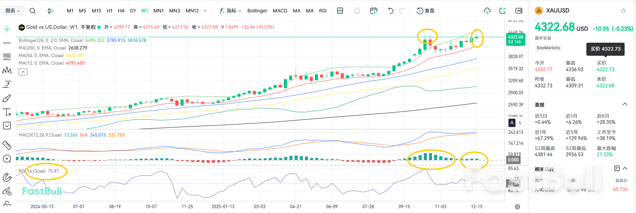The height and width of the screenshot is (213, 636).
Task: Select the brush drawing tool
Action: [x=7, y=98]
